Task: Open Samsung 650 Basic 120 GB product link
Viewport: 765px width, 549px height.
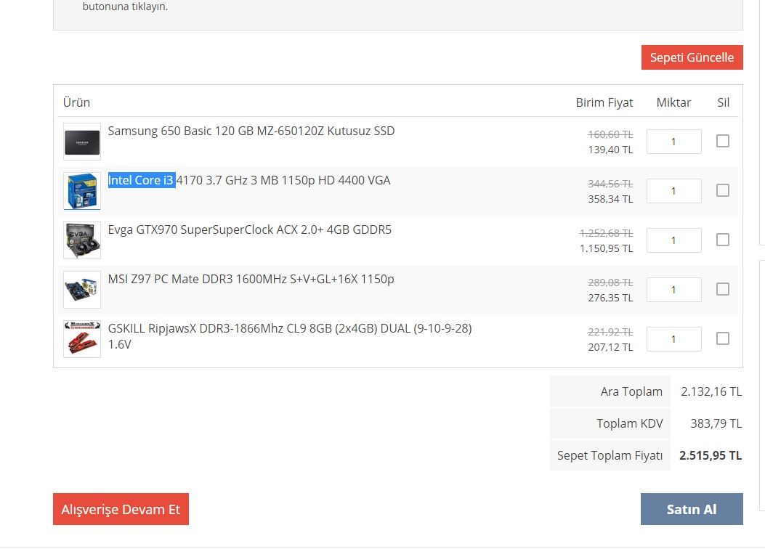Action: (x=251, y=131)
